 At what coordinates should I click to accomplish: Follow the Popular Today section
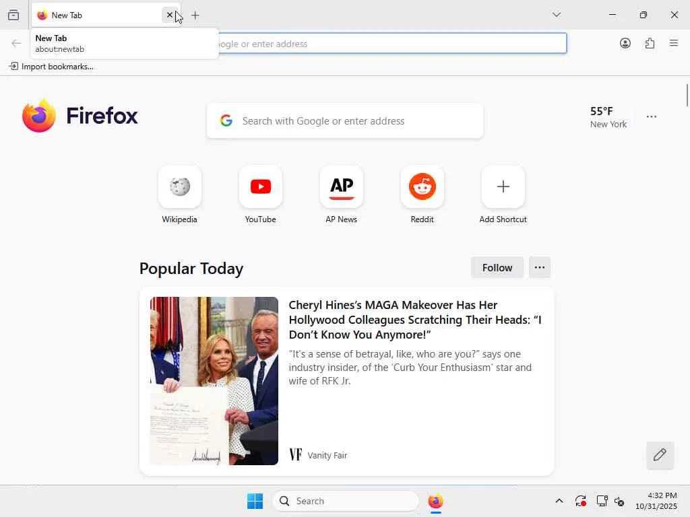[497, 267]
